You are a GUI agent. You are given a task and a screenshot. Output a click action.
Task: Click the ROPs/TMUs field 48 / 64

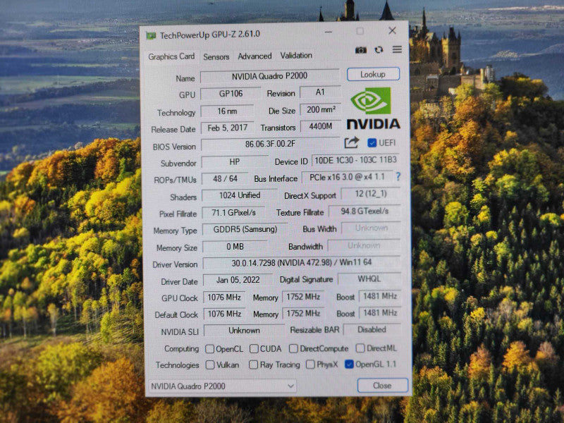[225, 179]
